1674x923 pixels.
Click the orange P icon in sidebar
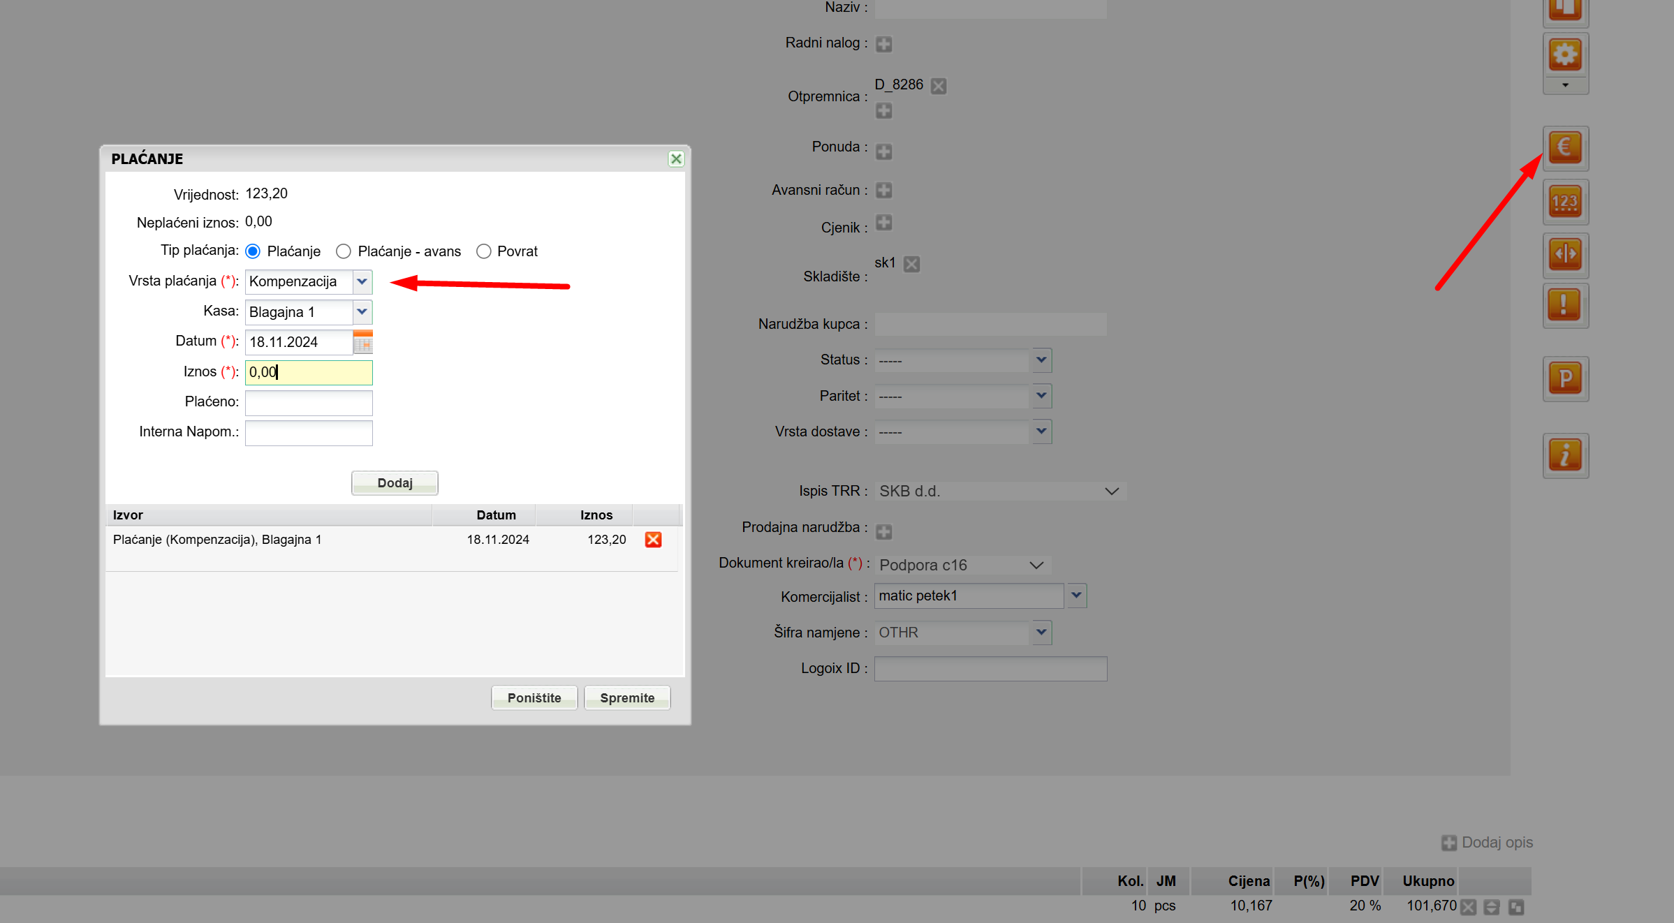click(x=1564, y=378)
